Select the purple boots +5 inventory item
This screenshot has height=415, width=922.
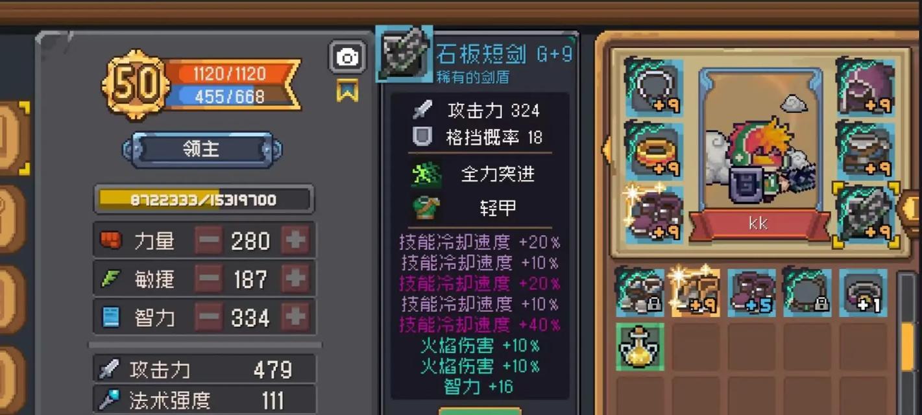[751, 293]
